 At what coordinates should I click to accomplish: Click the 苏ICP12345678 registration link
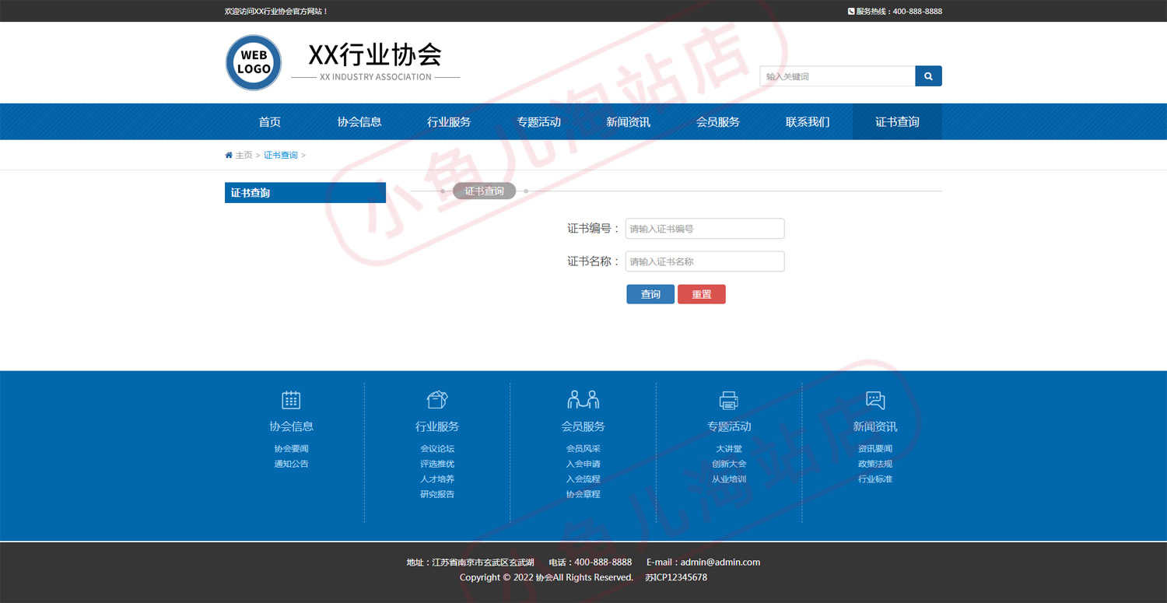tap(676, 577)
